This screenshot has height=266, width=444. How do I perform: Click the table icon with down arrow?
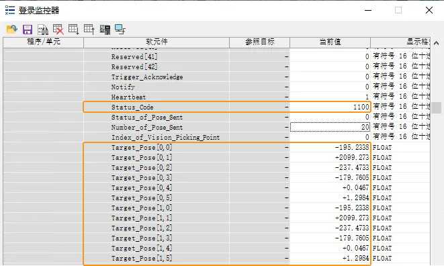point(74,30)
